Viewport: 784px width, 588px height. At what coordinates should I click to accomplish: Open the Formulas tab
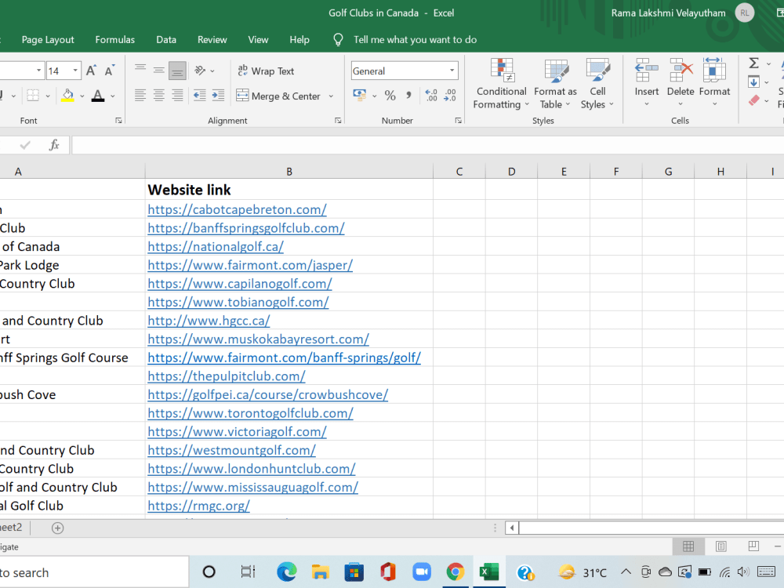pyautogui.click(x=115, y=39)
